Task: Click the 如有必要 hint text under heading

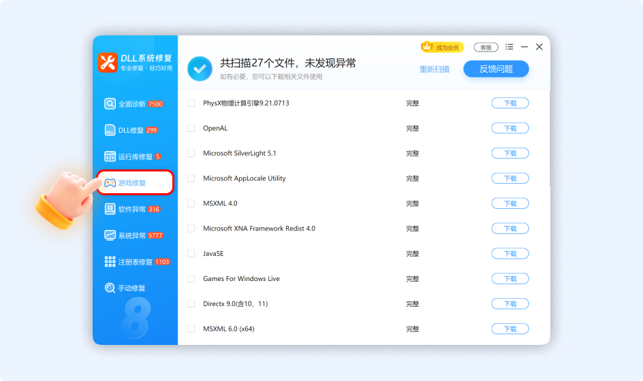Action: pos(271,77)
